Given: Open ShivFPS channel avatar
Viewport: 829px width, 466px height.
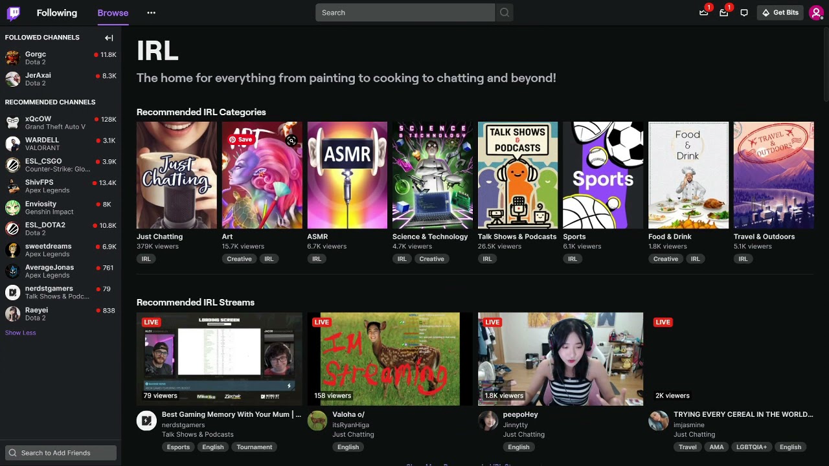Looking at the screenshot, I should pyautogui.click(x=12, y=186).
